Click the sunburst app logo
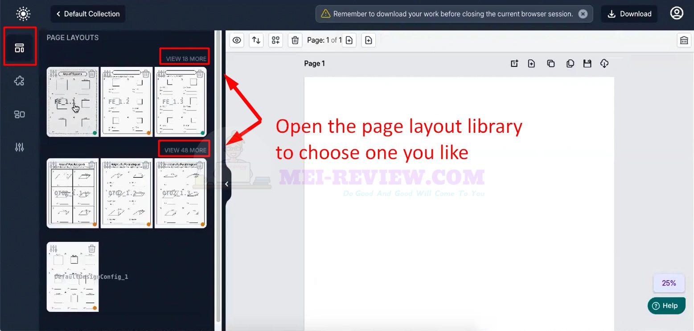694x331 pixels. (23, 14)
